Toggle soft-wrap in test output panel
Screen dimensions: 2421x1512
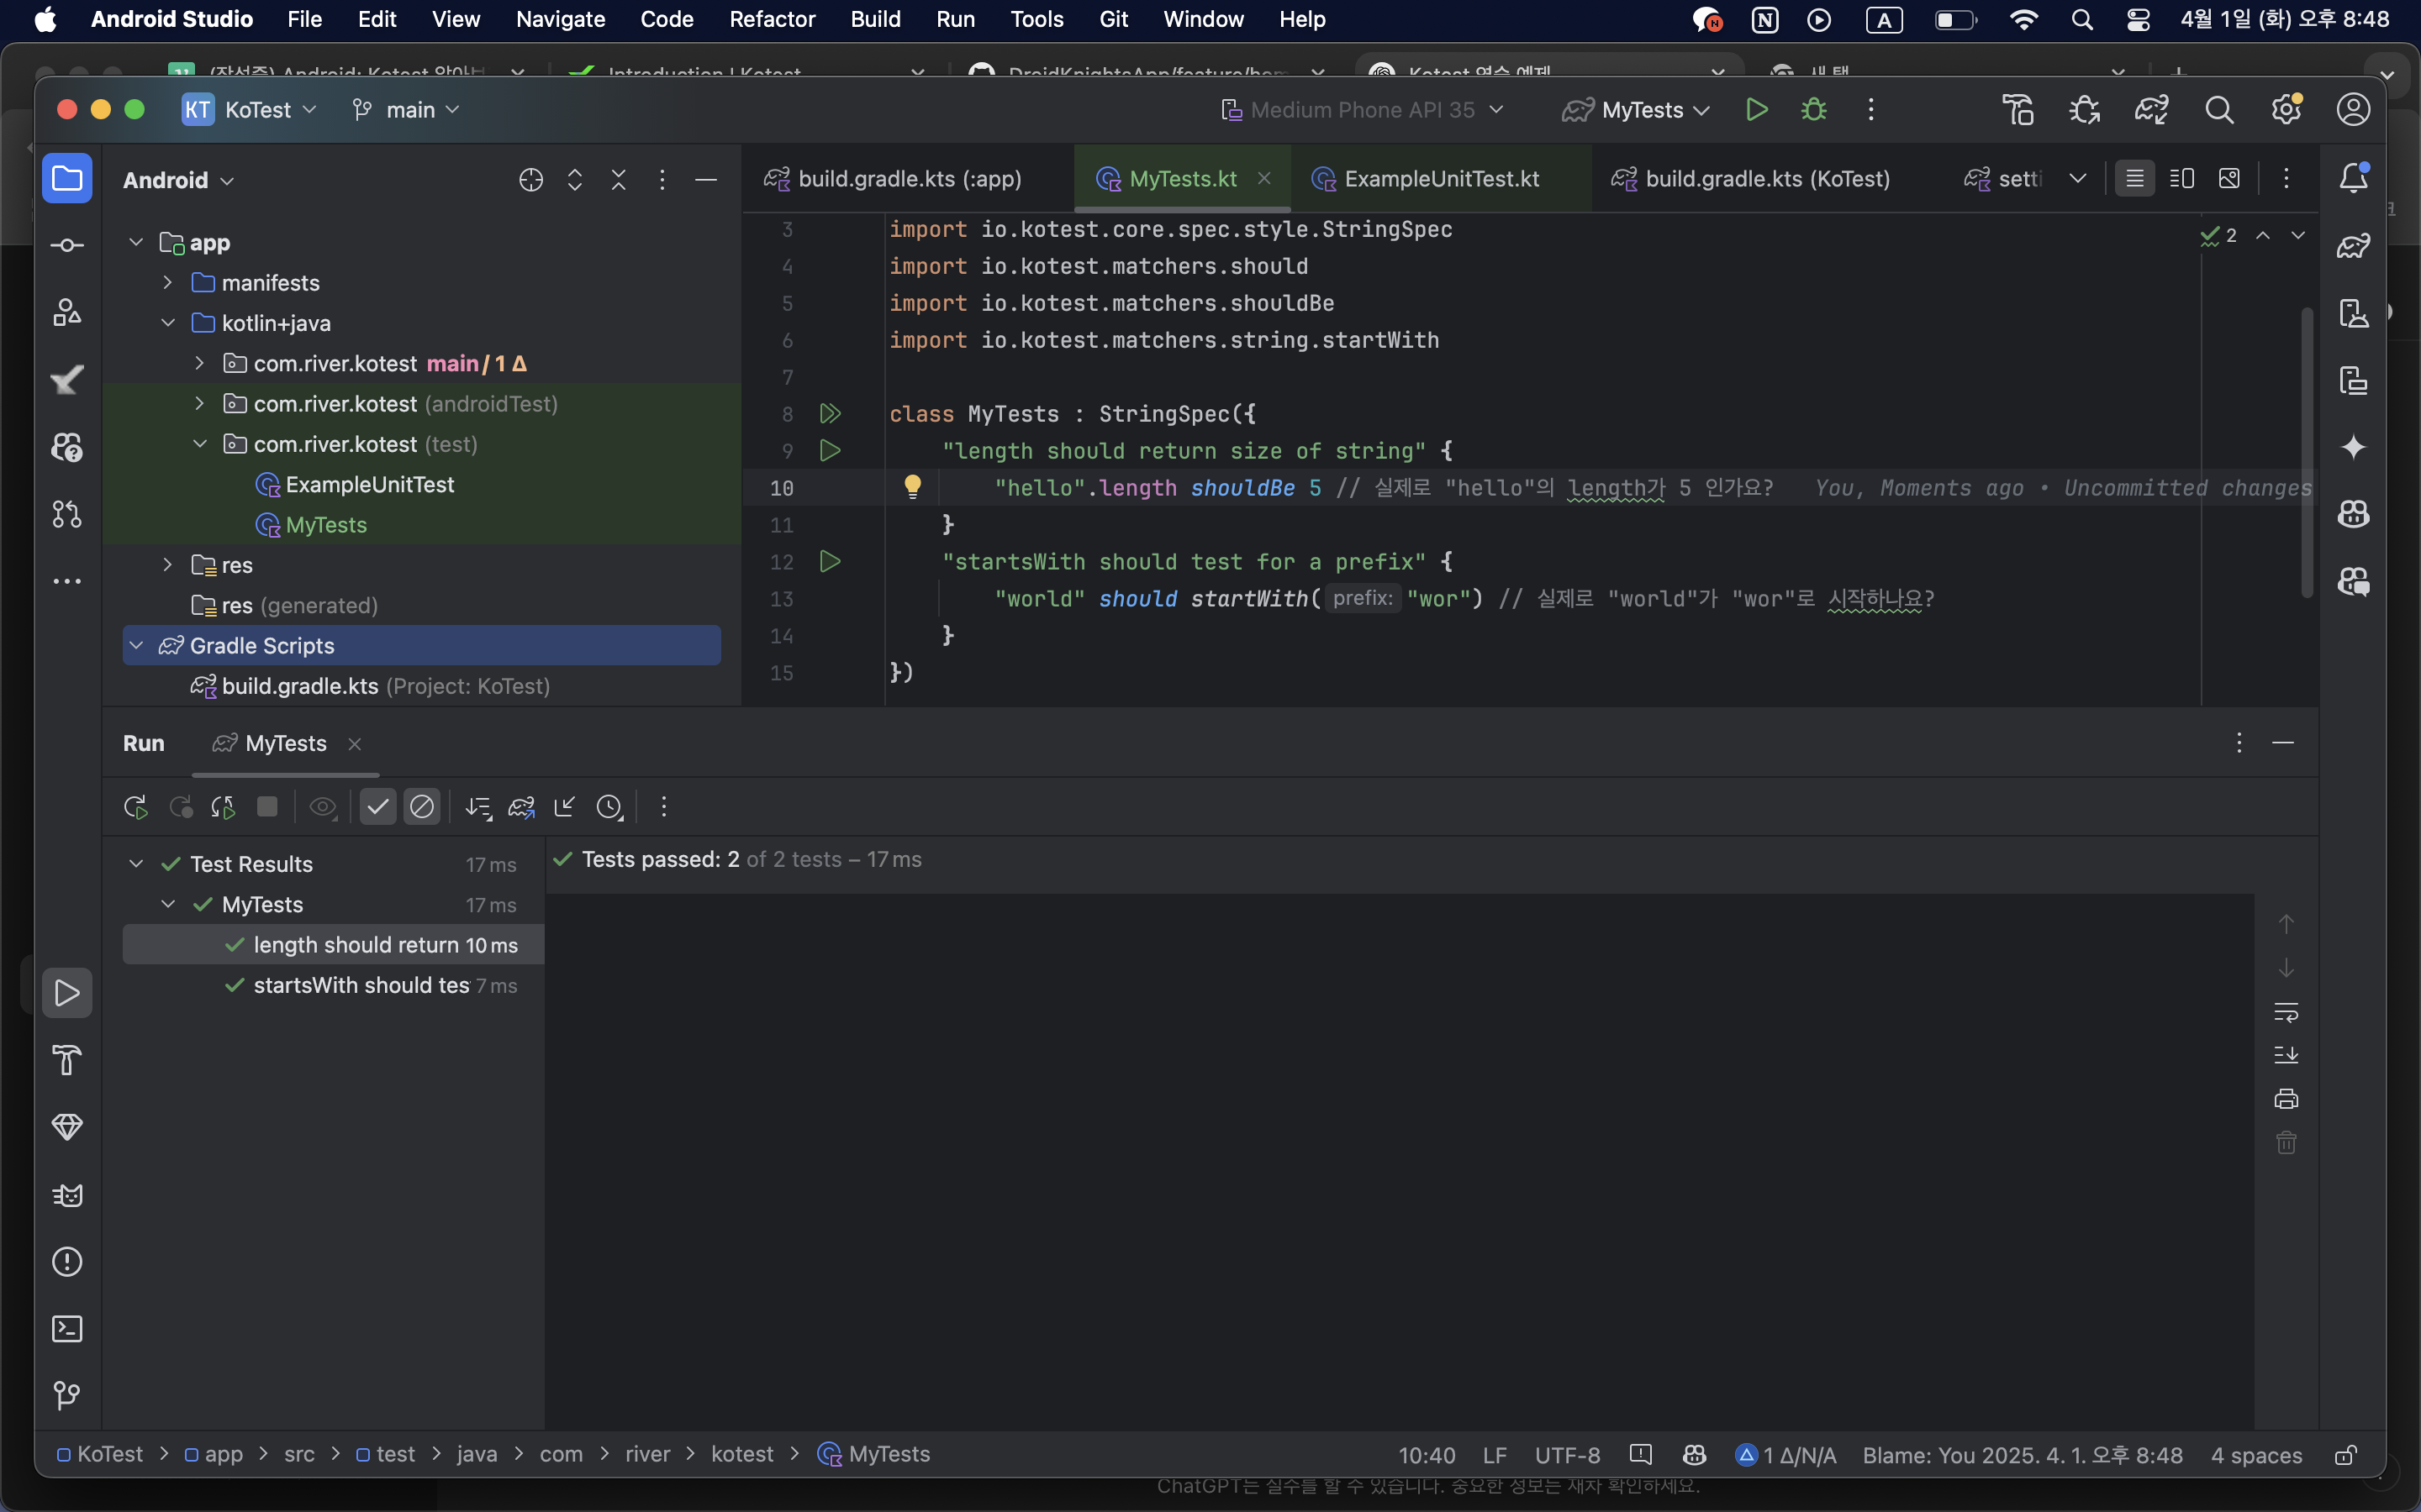2285,1012
